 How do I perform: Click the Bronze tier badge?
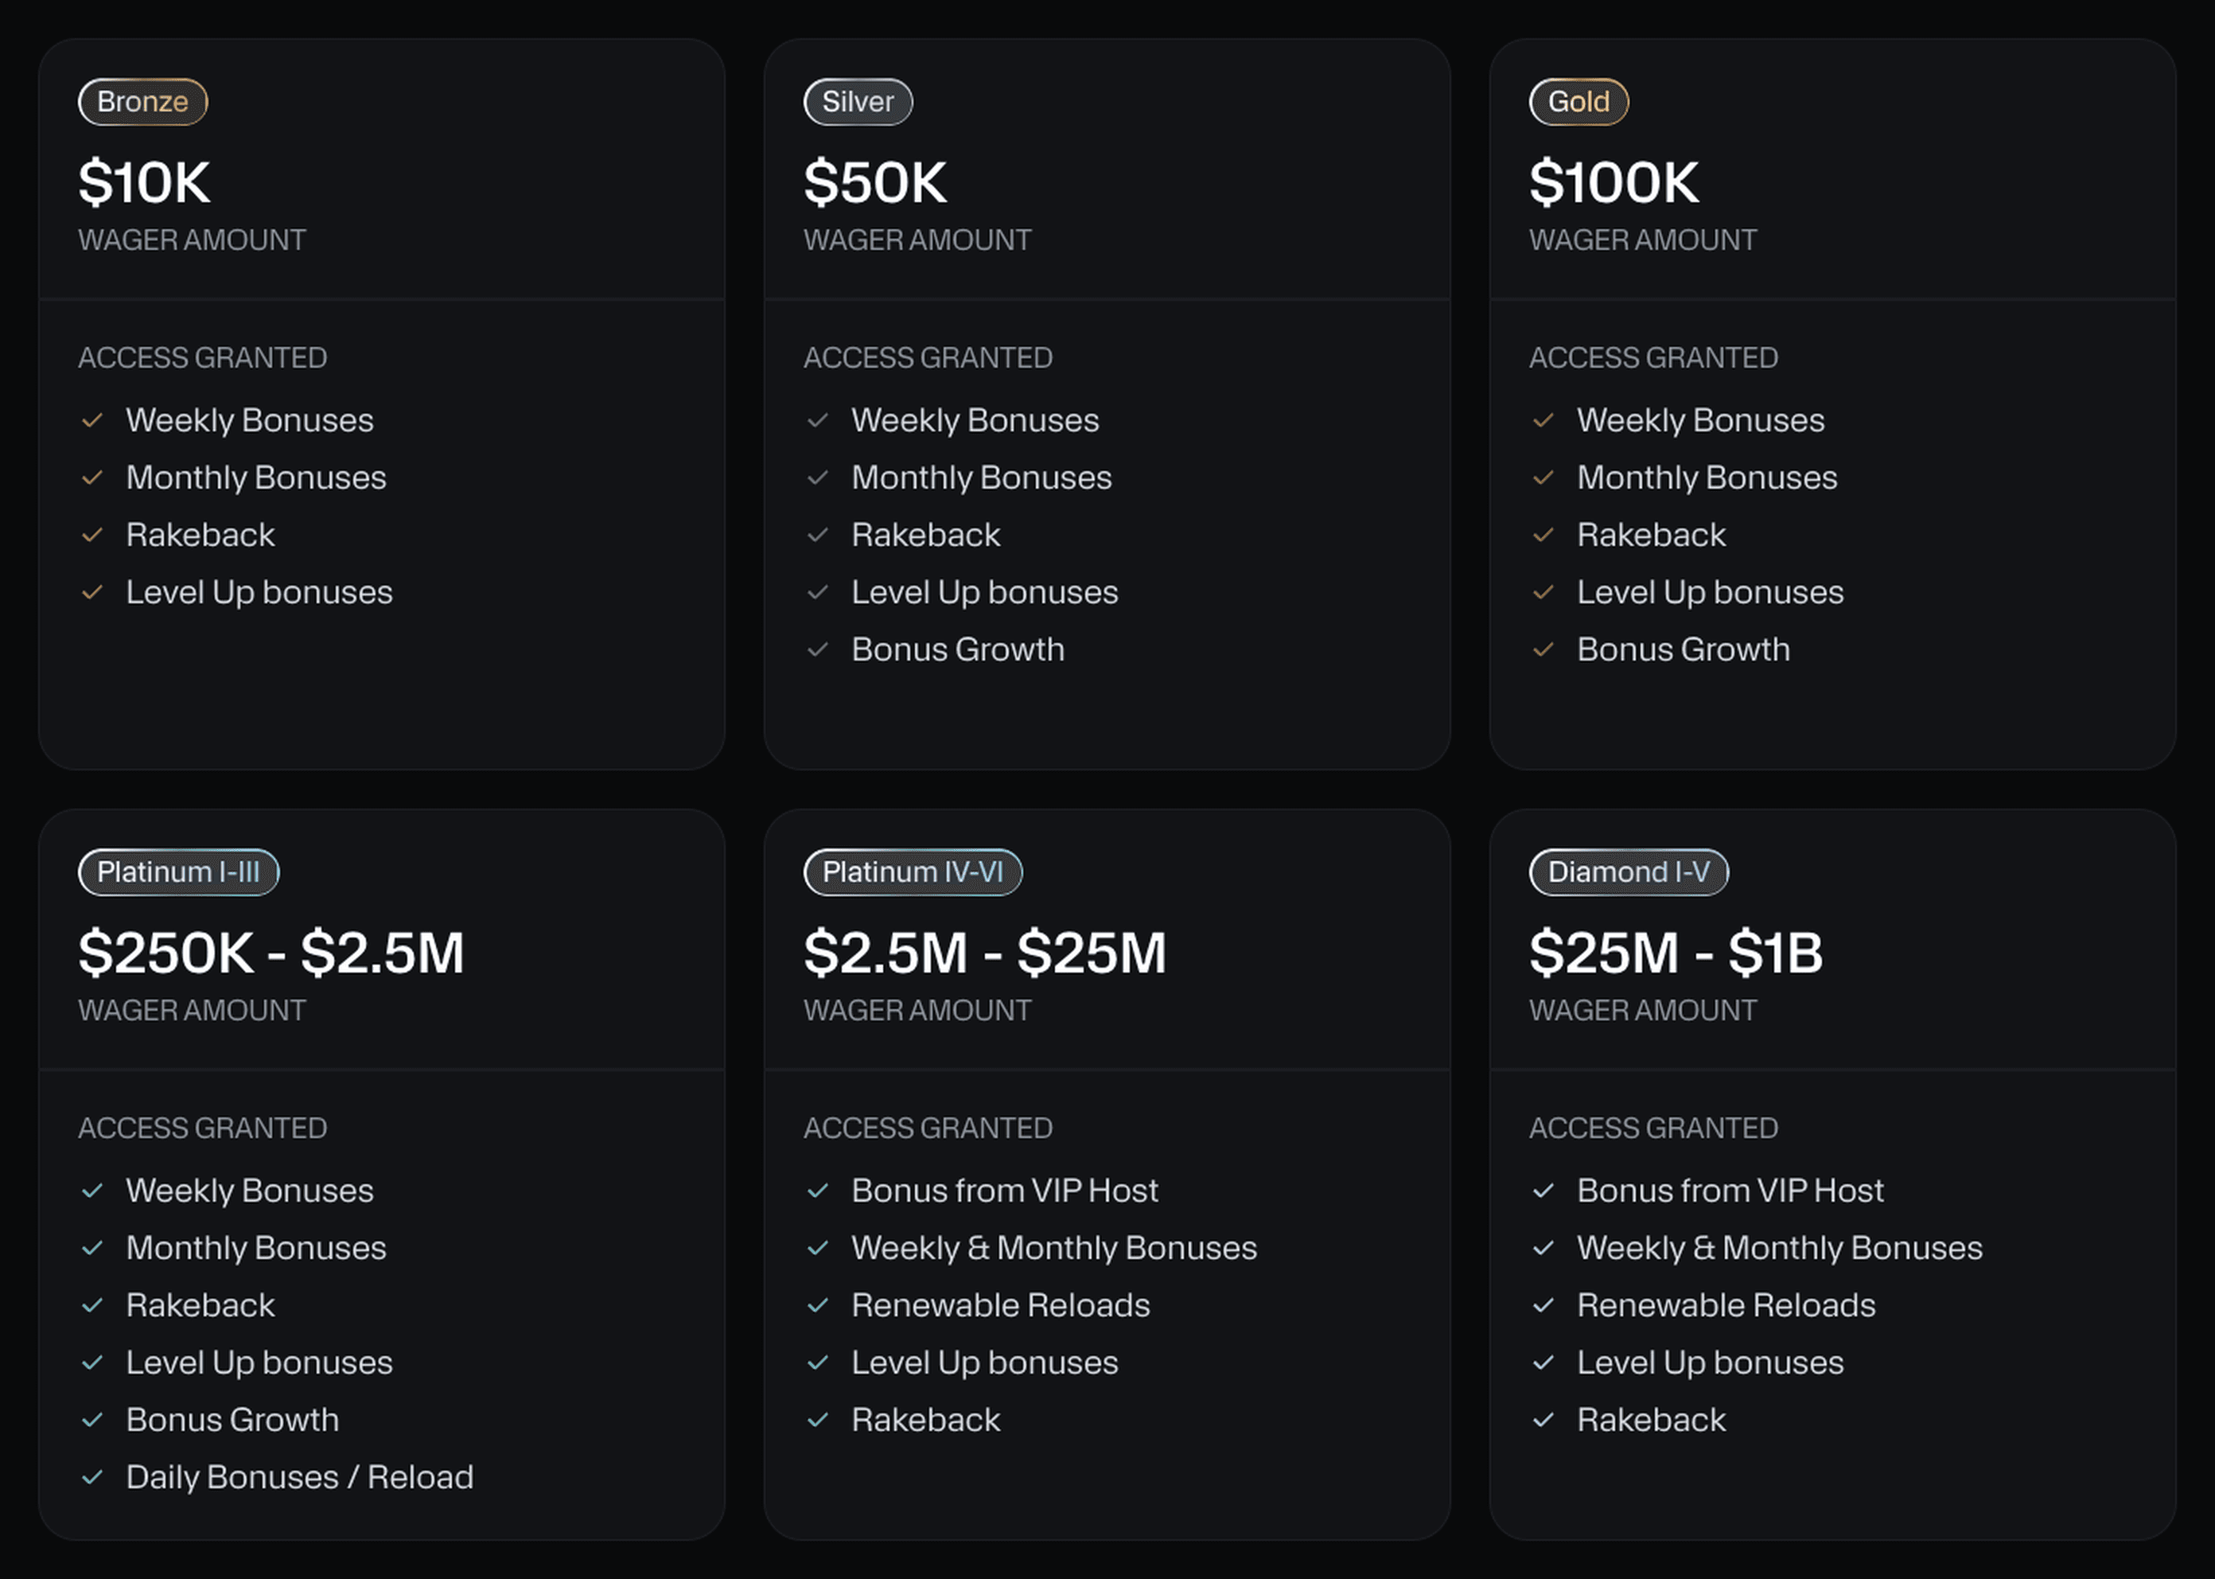point(143,102)
